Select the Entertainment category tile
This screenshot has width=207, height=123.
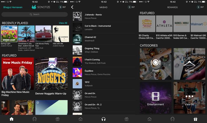point(156,98)
